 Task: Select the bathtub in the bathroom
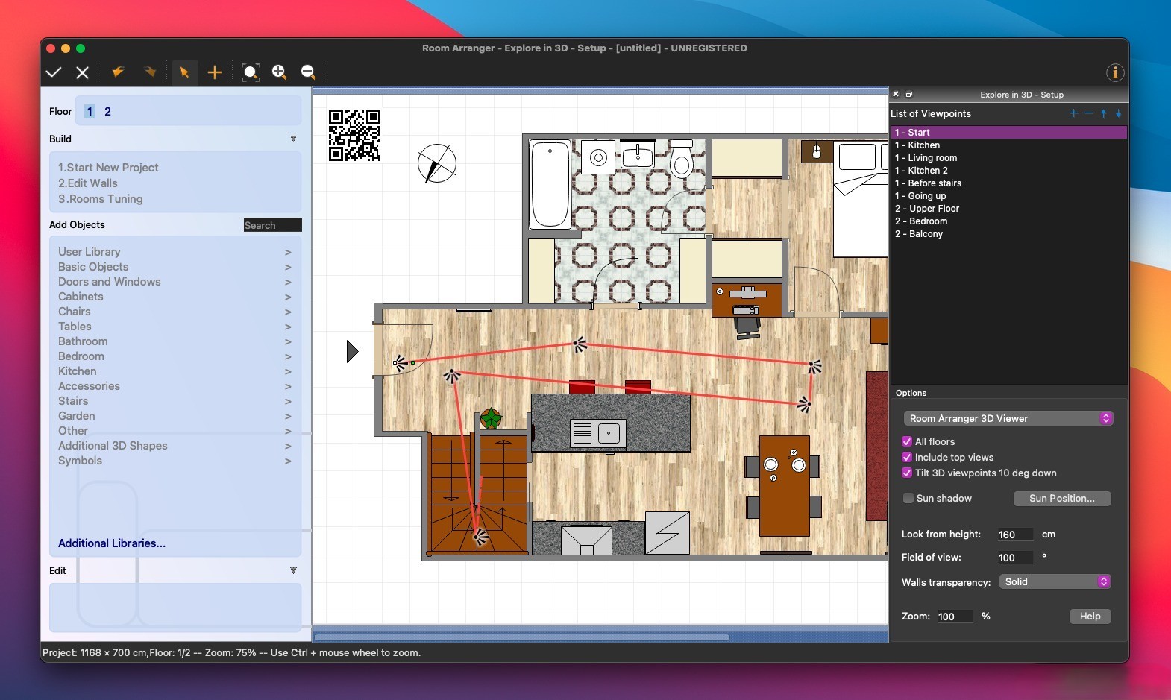coord(550,184)
